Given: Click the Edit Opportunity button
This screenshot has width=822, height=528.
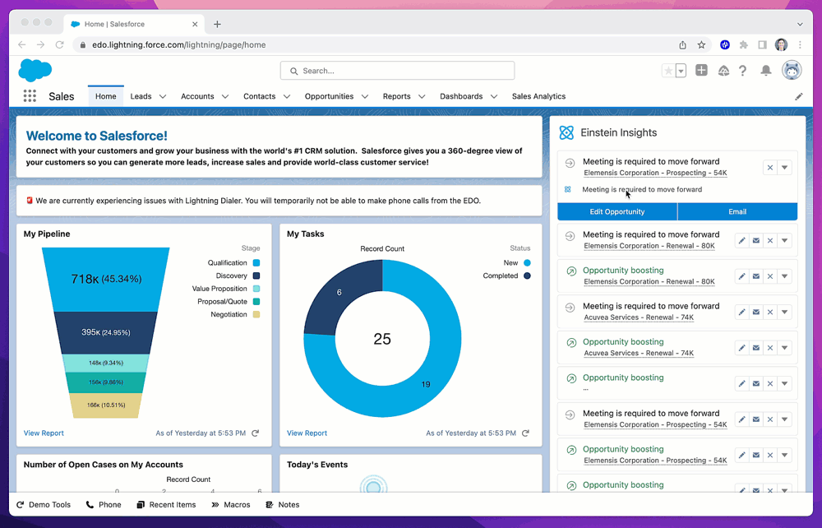Looking at the screenshot, I should pyautogui.click(x=617, y=212).
